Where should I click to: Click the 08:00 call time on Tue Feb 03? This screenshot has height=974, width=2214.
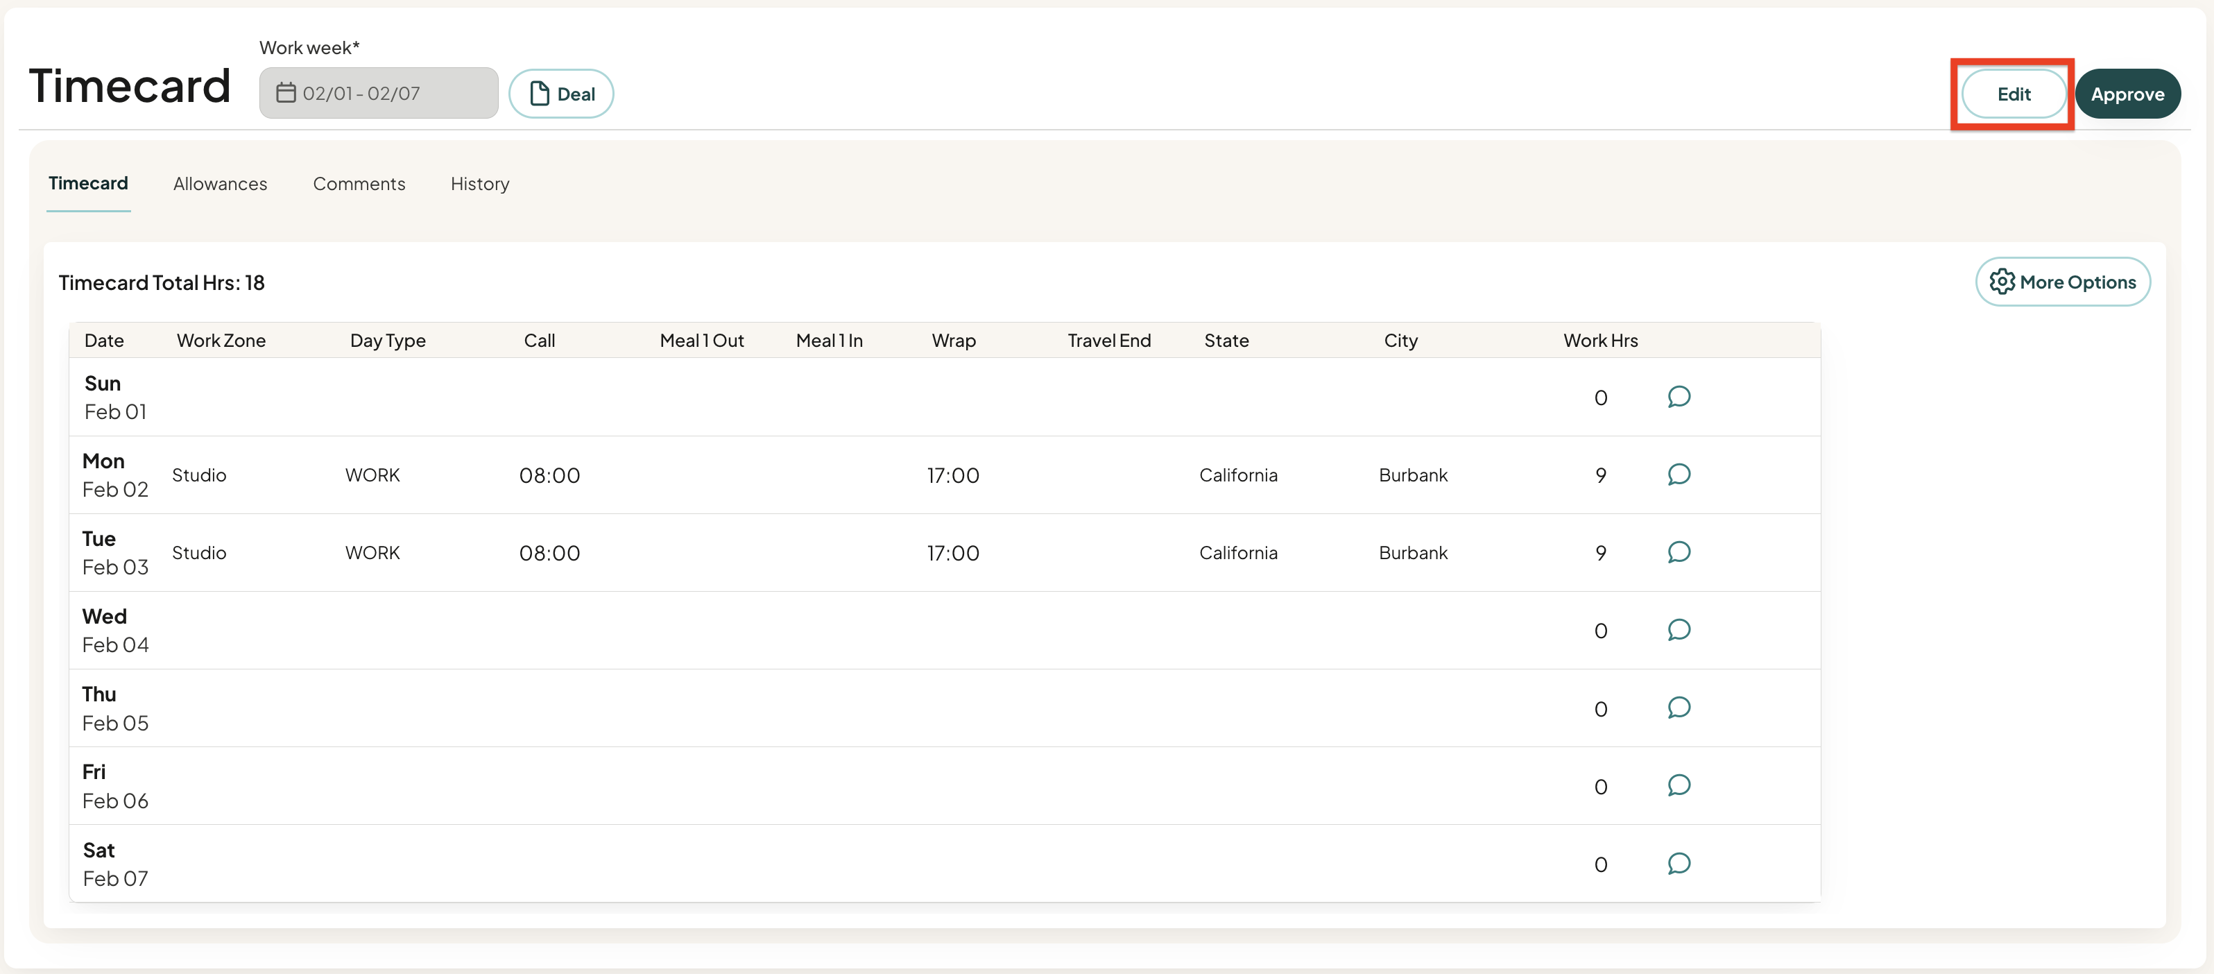(549, 553)
